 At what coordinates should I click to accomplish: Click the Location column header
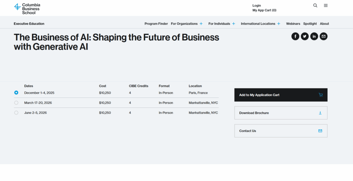tap(195, 86)
